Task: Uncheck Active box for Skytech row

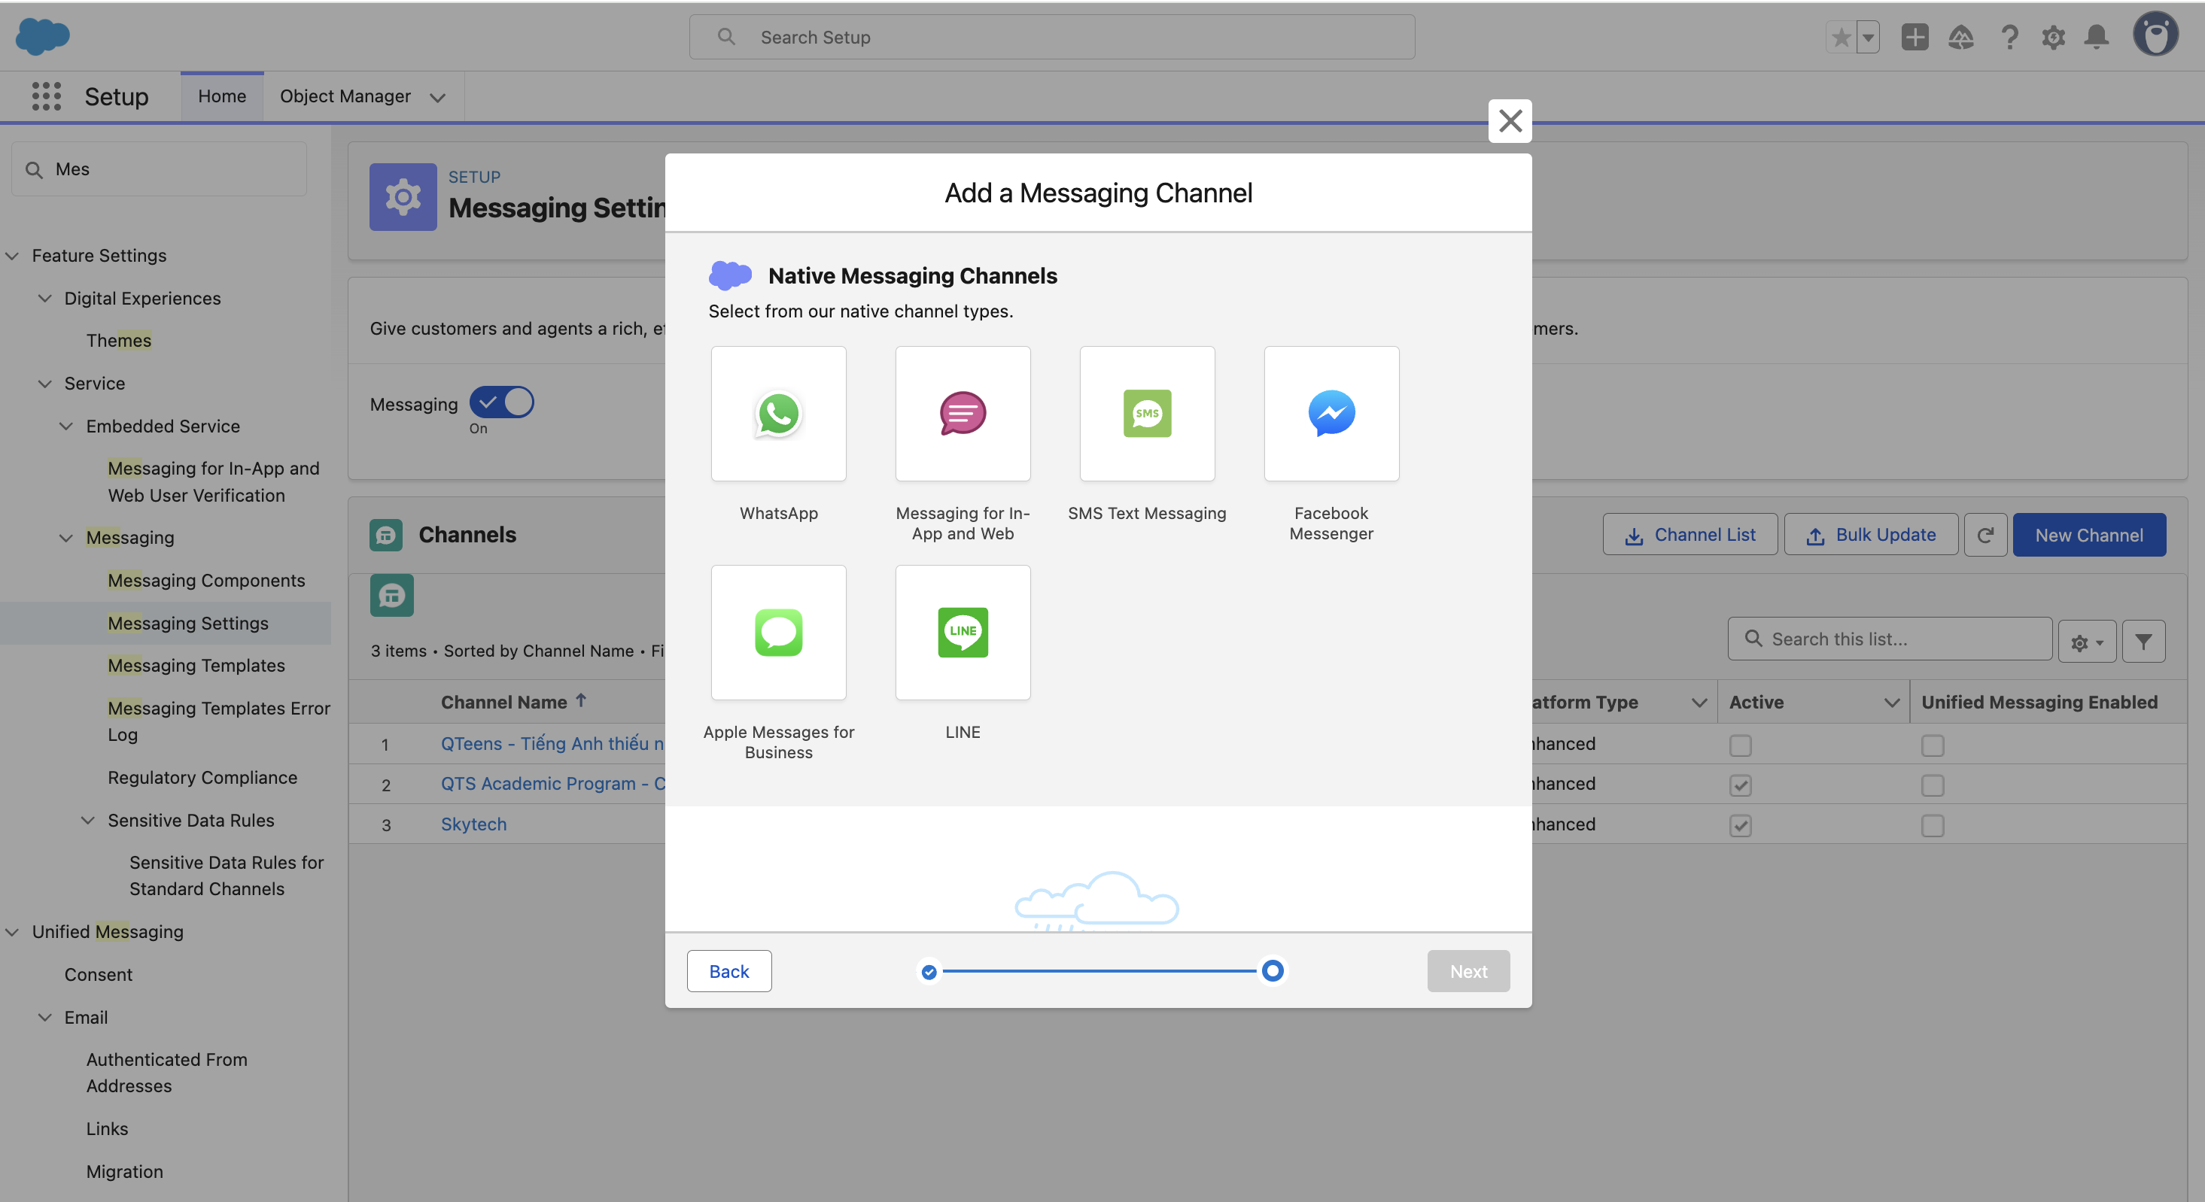Action: 1740,826
